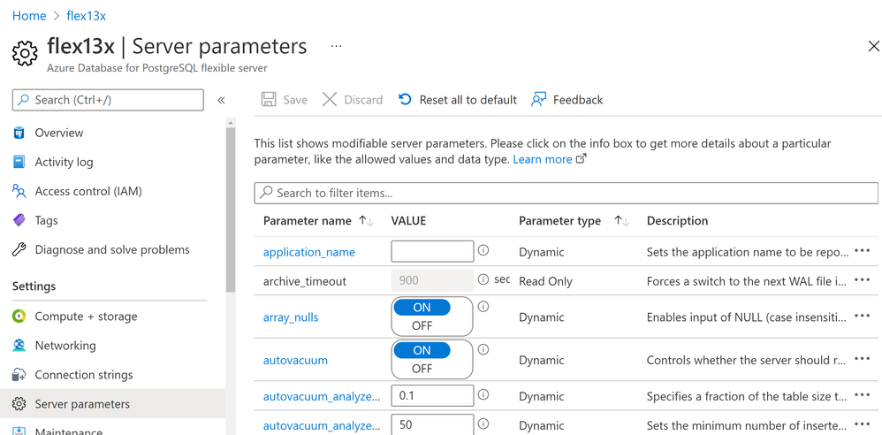
Task: Set autovacuum to OFF
Action: pos(422,369)
